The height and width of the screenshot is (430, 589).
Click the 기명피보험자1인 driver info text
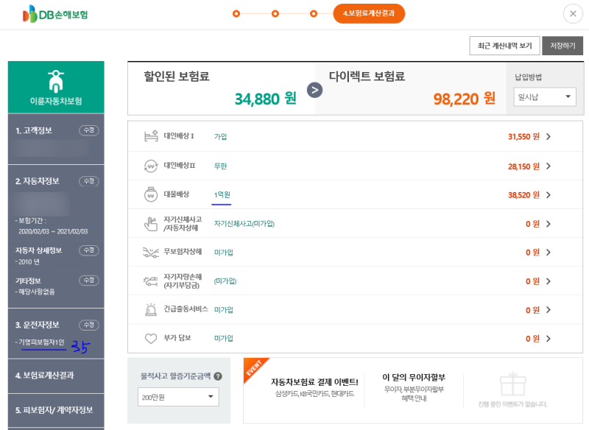pyautogui.click(x=42, y=342)
